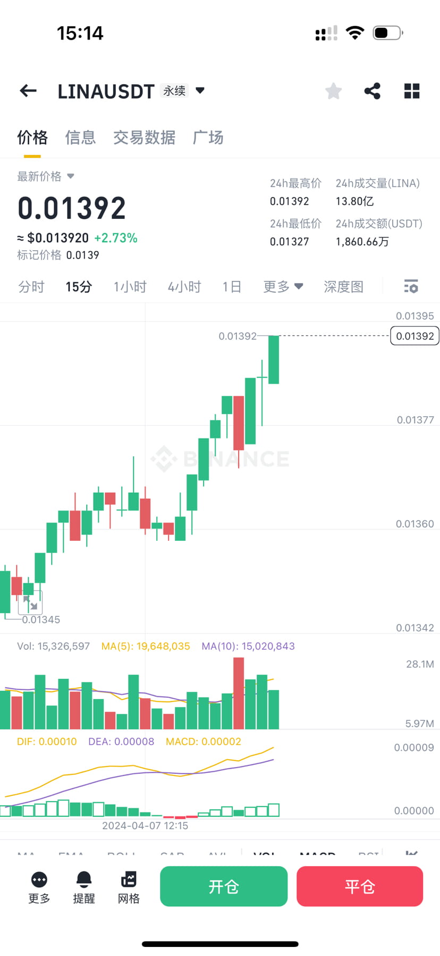Open the share icon for LINAUSDT

pos(372,90)
